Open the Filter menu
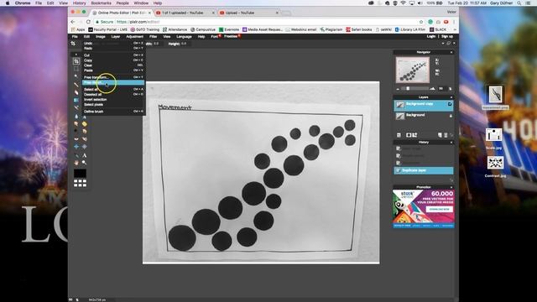The width and height of the screenshot is (537, 302). pyautogui.click(x=153, y=37)
